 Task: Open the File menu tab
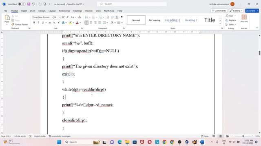click(5, 11)
